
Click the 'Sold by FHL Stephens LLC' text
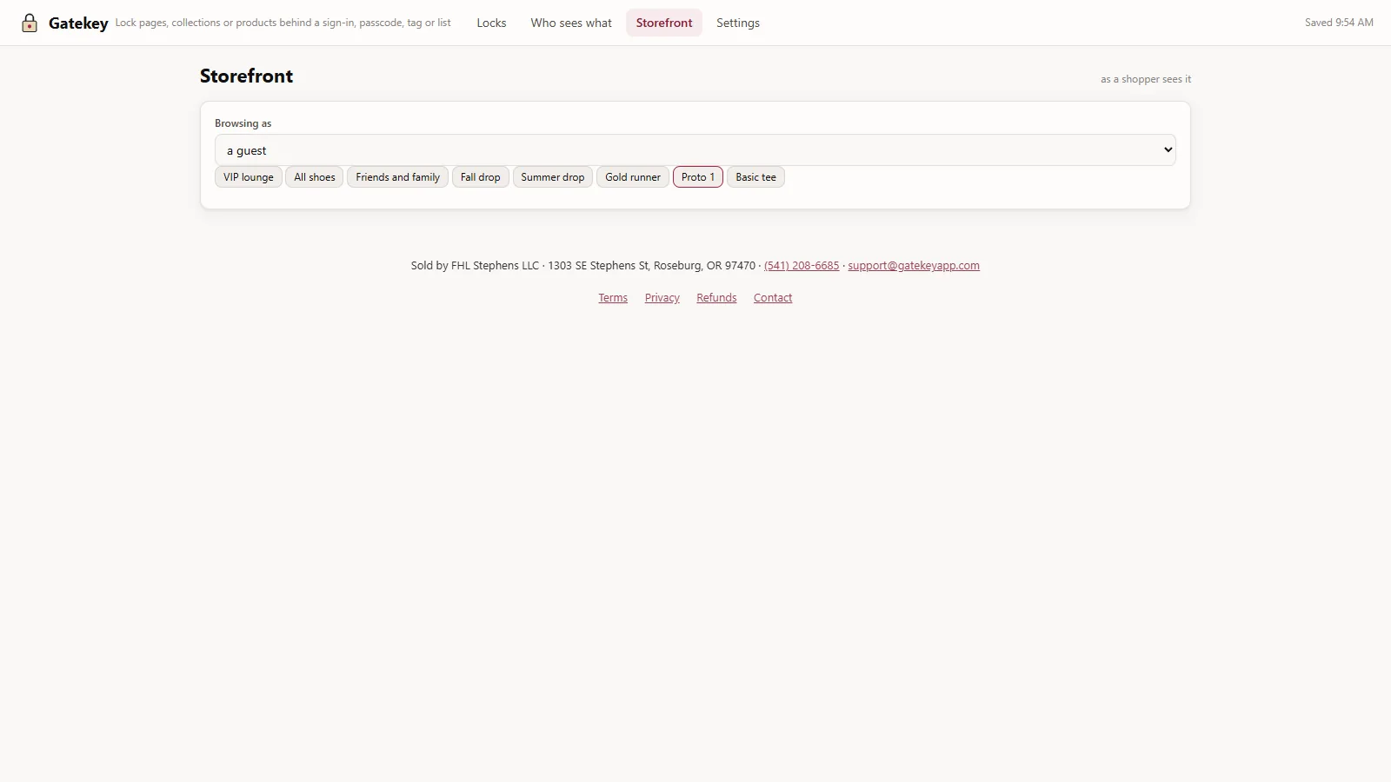coord(475,266)
